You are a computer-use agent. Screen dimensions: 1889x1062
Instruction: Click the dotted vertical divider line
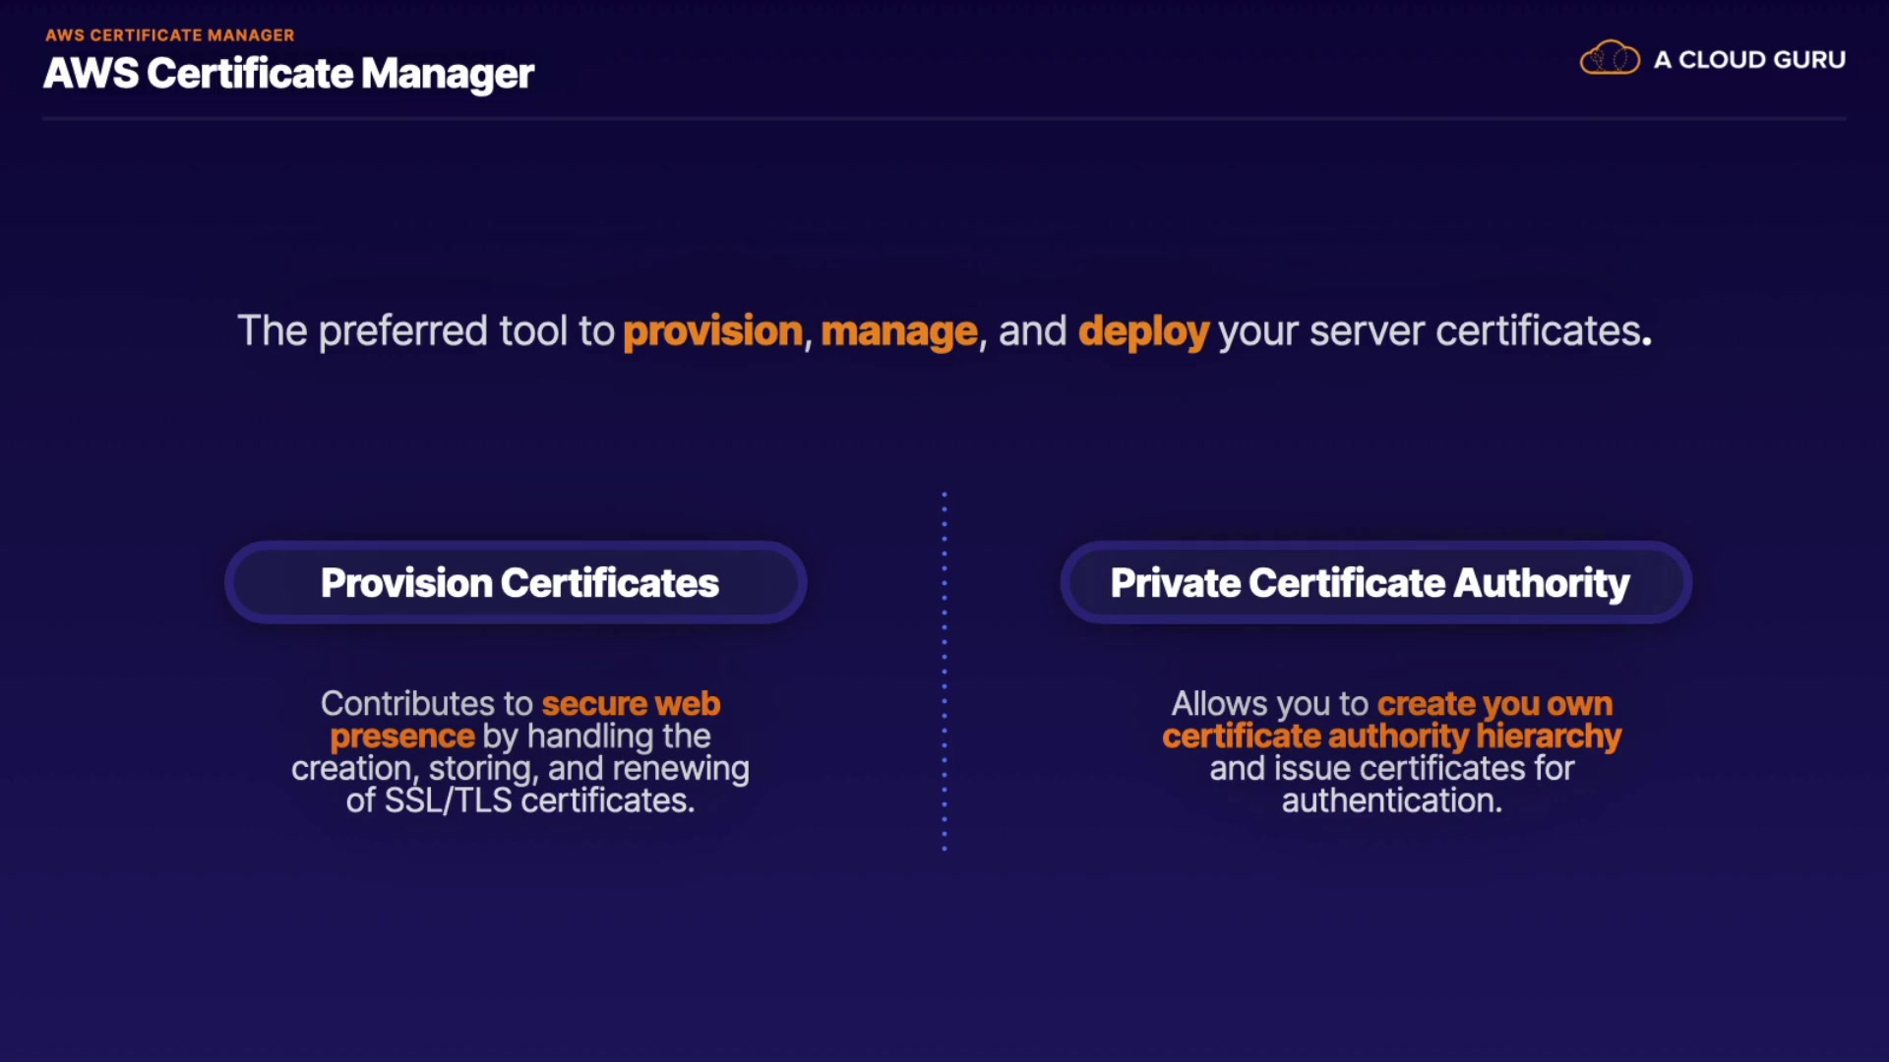tap(944, 671)
